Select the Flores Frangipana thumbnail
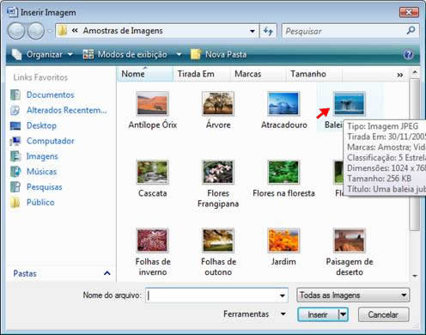 point(218,172)
